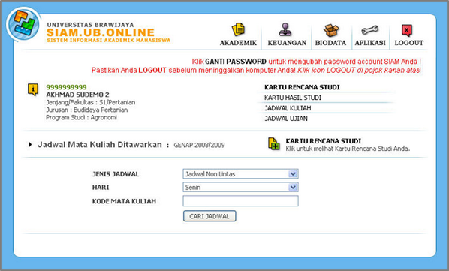Click the Sistem Informasi Akademik Mahasiswa subtitle
The width and height of the screenshot is (449, 271).
pos(109,40)
